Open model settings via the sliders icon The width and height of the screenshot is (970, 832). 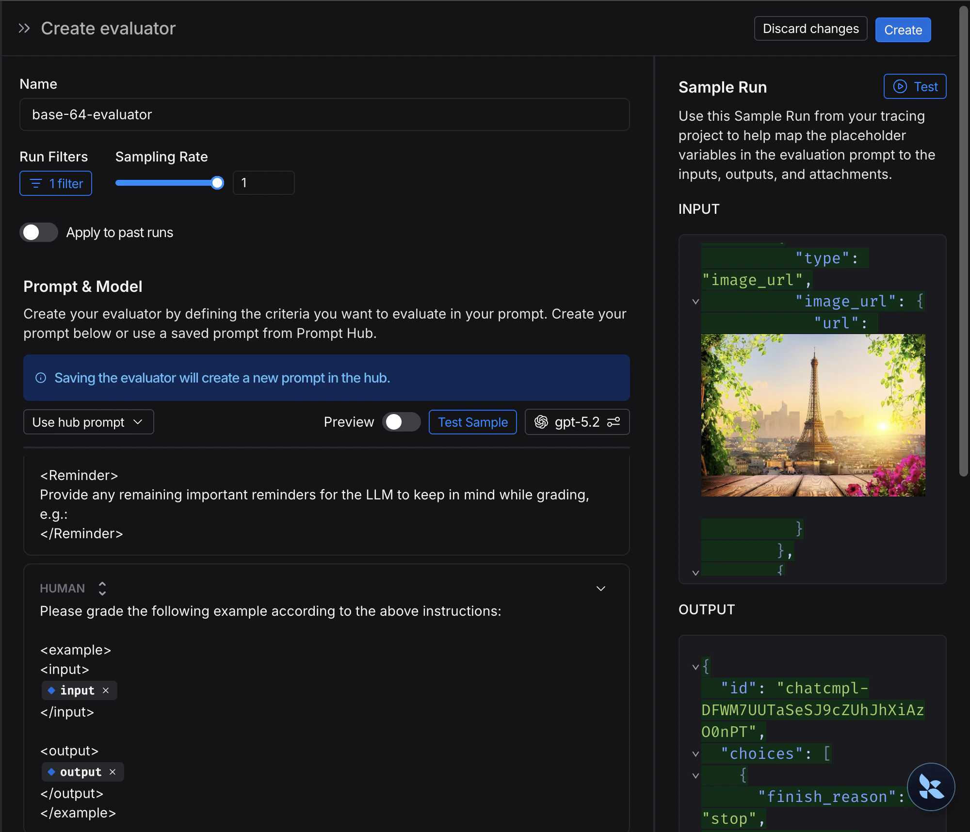(x=613, y=422)
